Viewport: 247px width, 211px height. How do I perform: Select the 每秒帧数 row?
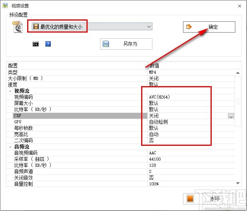(121, 128)
